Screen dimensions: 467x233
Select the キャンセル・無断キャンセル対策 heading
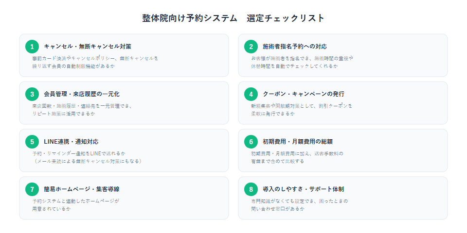(x=88, y=47)
